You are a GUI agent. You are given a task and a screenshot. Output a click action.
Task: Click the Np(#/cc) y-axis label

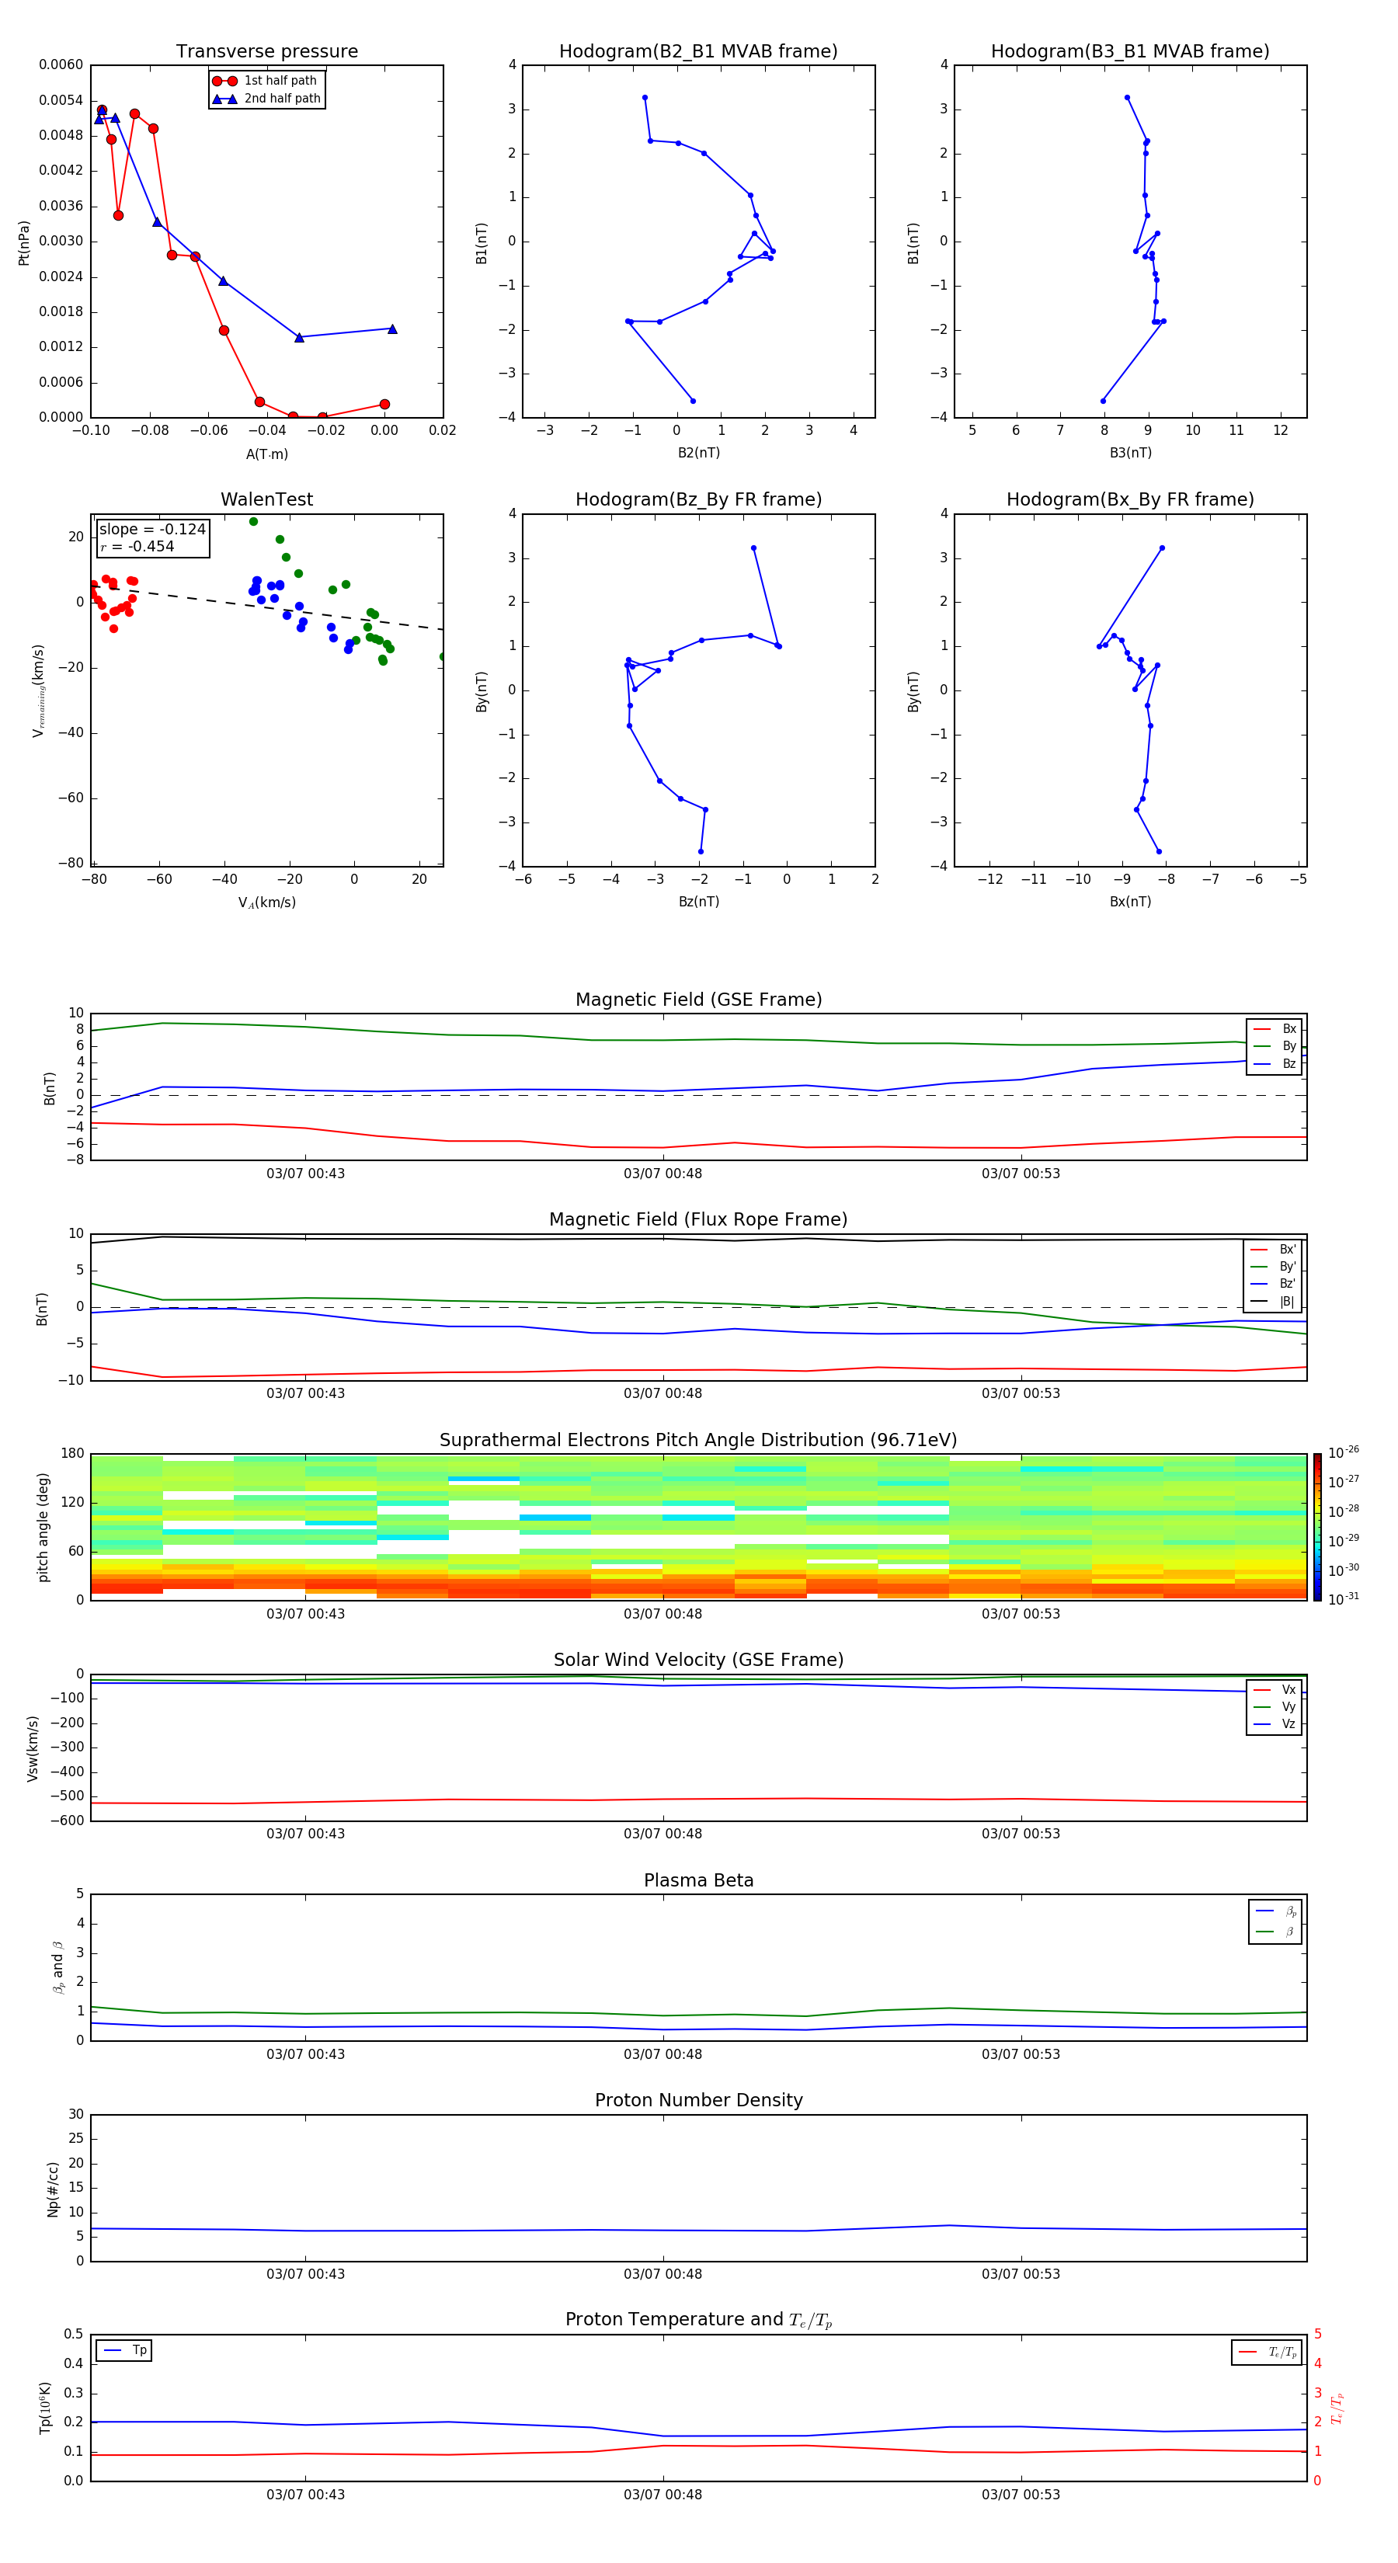pyautogui.click(x=53, y=2189)
